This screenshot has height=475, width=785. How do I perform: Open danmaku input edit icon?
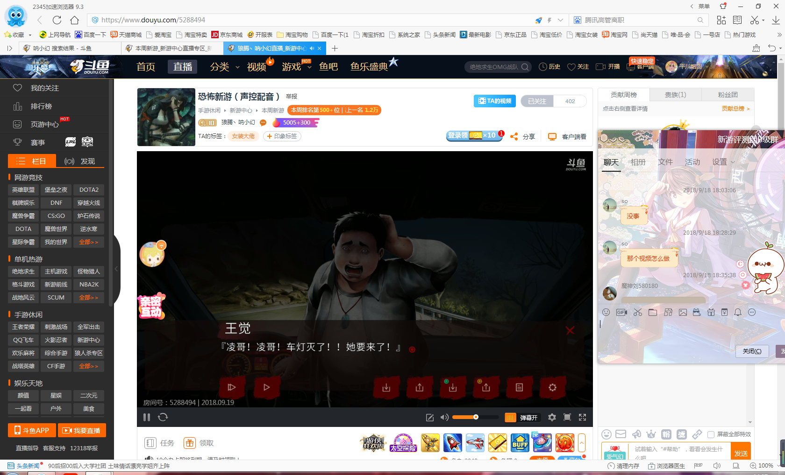click(429, 417)
